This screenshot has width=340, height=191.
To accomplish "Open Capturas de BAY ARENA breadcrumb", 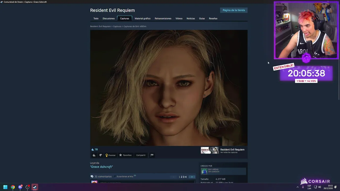I will [135, 26].
